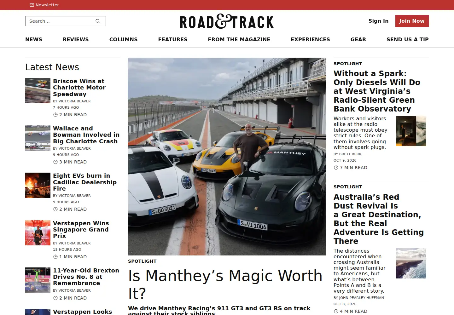The height and width of the screenshot is (315, 454).
Task: View the Green Bank Observatory thumbnail
Action: (411, 131)
